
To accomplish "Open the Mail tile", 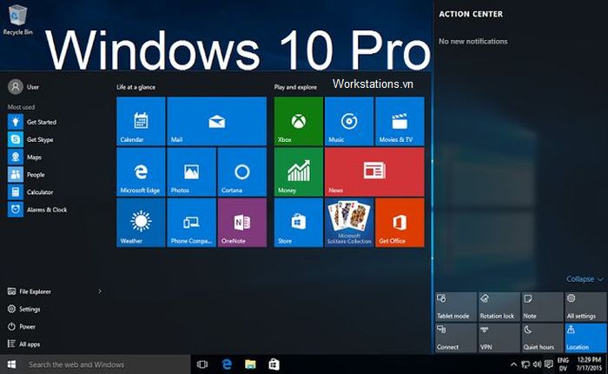I will point(217,121).
